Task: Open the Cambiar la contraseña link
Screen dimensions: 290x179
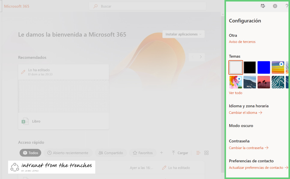Action: [x=249, y=148]
